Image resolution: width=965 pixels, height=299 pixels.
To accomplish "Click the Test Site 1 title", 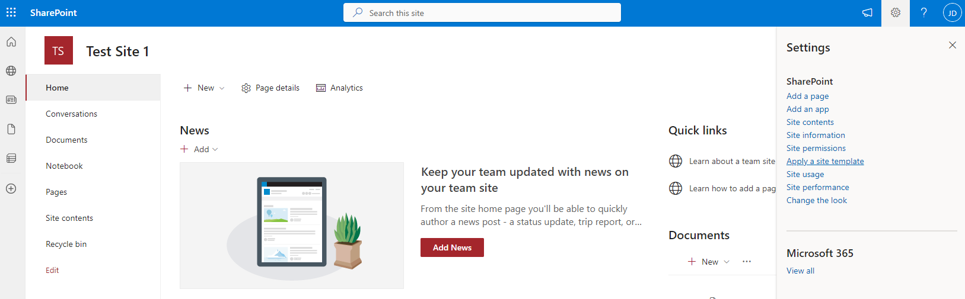I will (117, 52).
